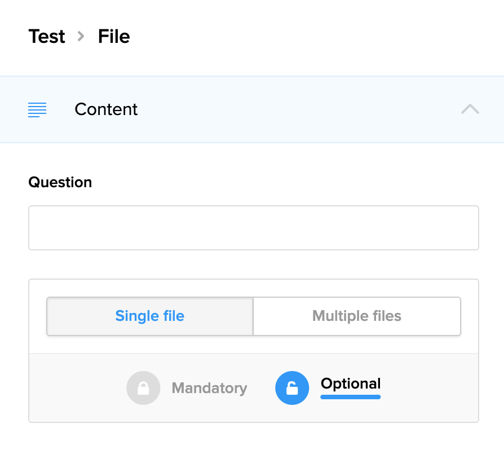Go back to the Test breadcrumb
The width and height of the screenshot is (504, 450).
(x=47, y=37)
